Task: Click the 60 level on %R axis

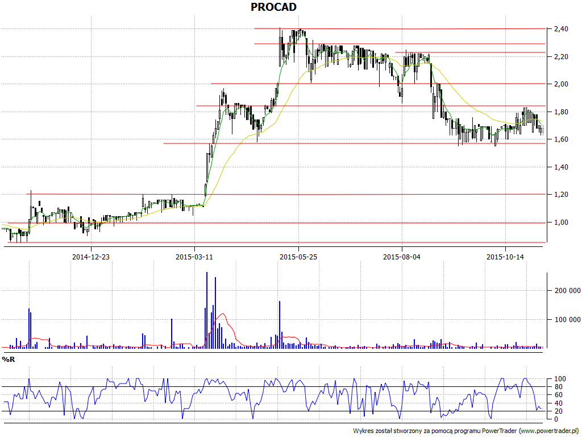Action: click(560, 395)
